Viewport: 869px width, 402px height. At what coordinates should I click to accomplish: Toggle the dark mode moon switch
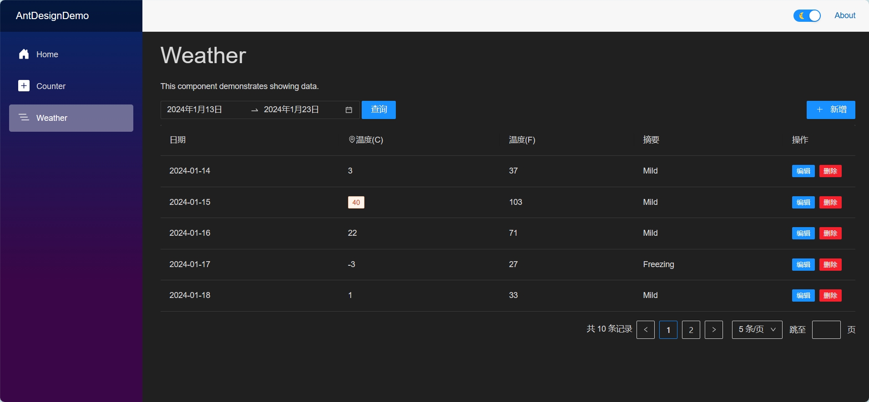click(x=807, y=16)
